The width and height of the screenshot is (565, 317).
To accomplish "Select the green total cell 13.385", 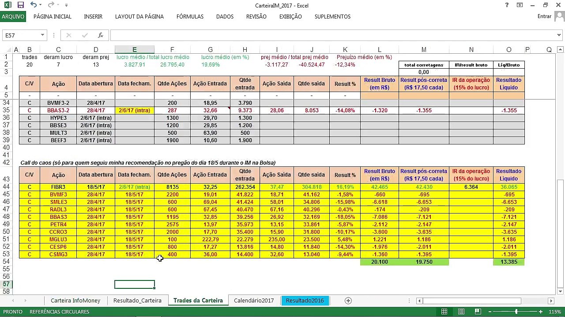I will coord(509,262).
